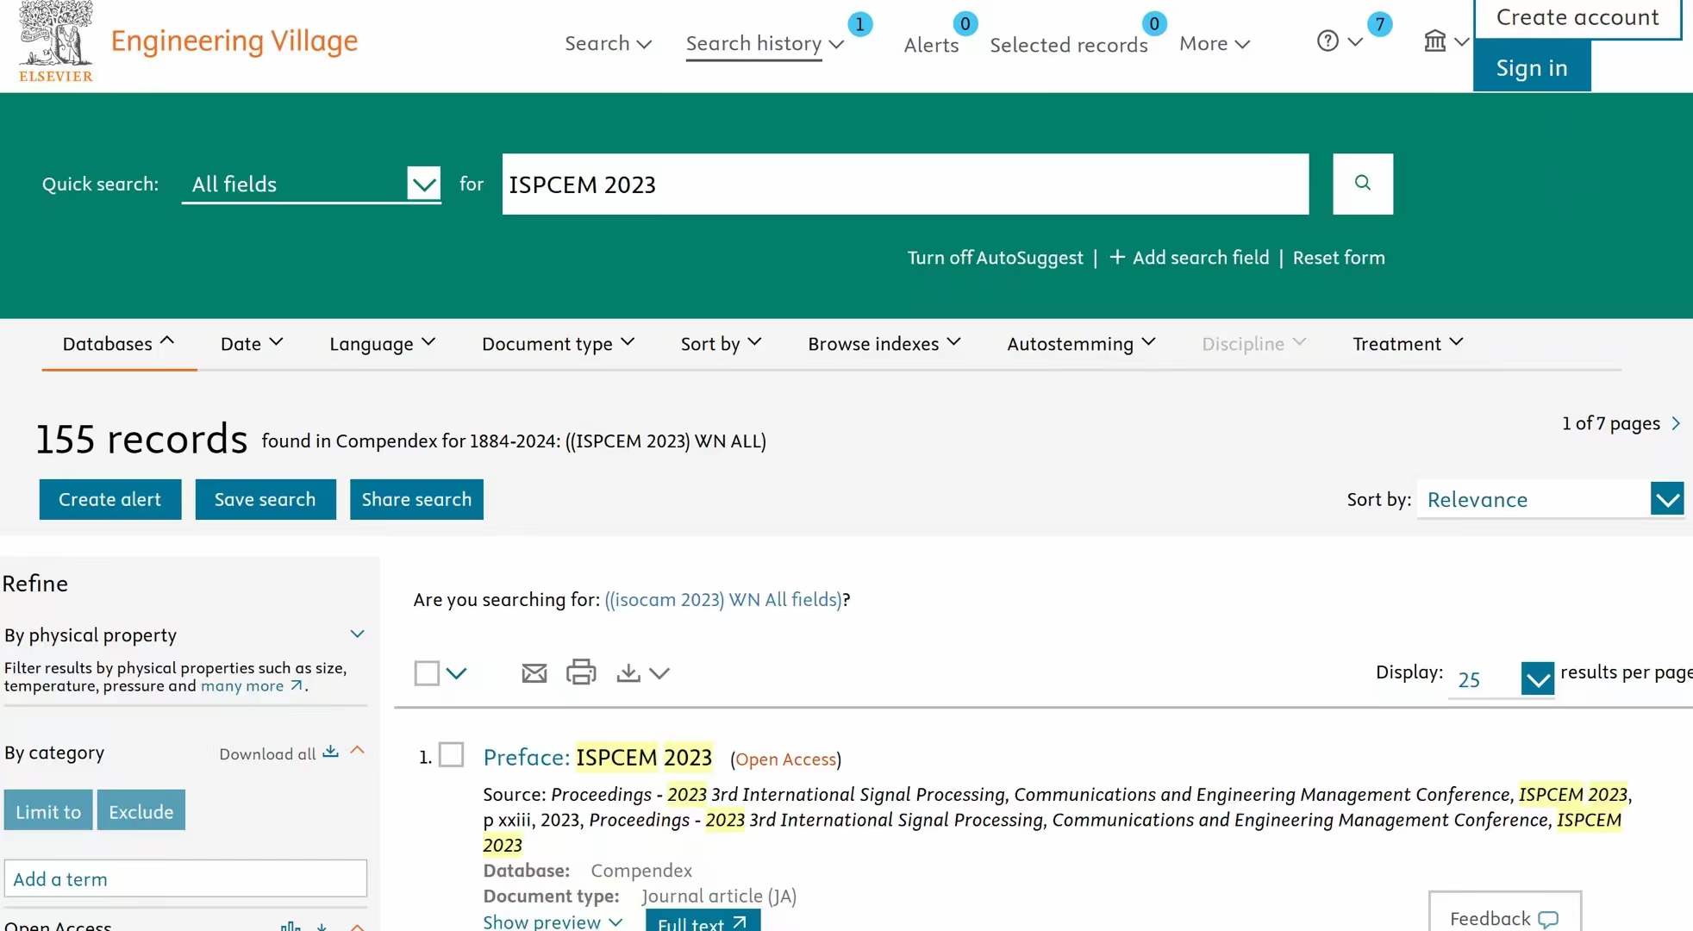This screenshot has width=1693, height=931.
Task: Click the Add a term input field
Action: point(185,878)
